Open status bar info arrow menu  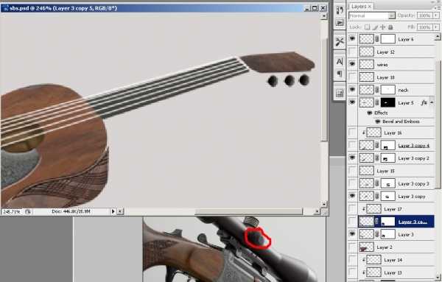(113, 211)
